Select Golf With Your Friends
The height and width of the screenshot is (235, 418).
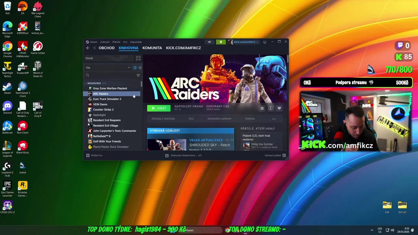point(112,141)
